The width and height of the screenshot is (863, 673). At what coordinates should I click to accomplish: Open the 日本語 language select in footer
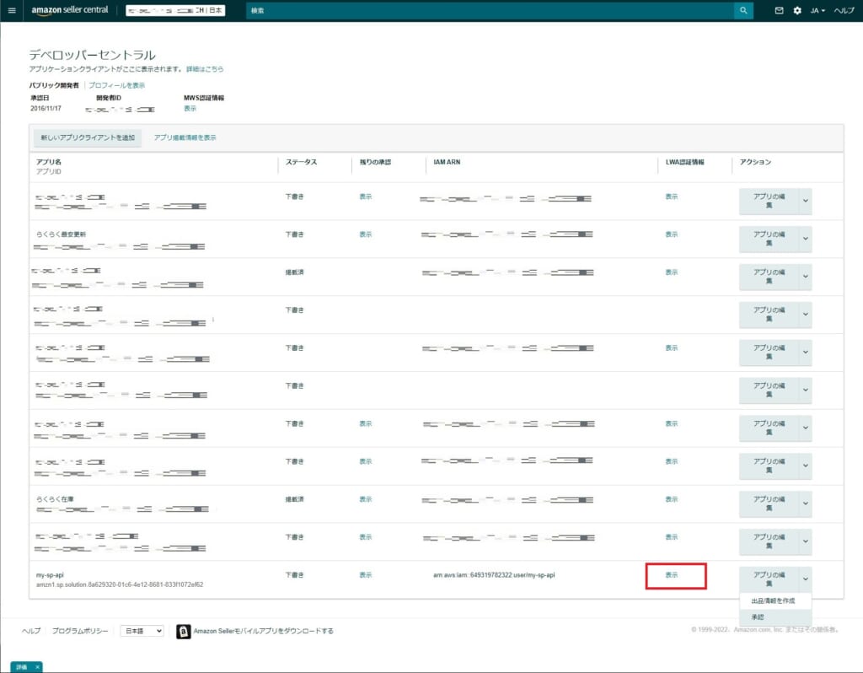coord(142,631)
